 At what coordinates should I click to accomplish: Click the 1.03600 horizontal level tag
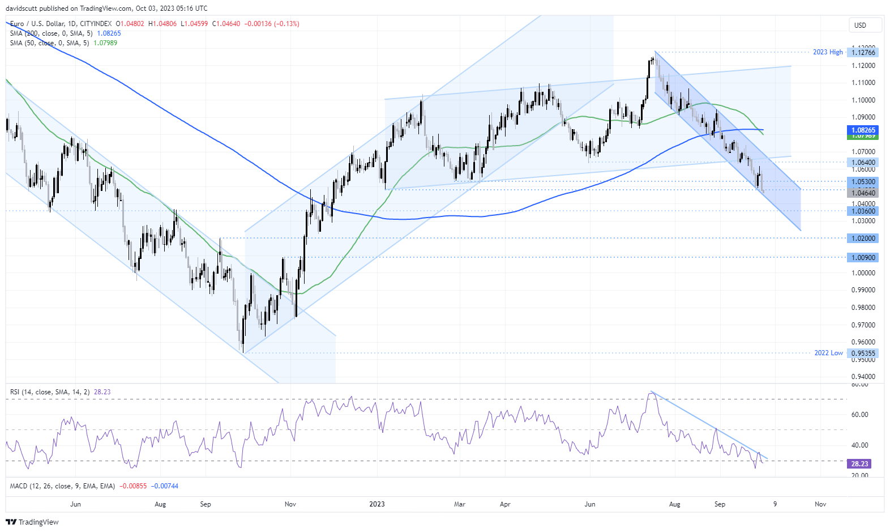863,211
